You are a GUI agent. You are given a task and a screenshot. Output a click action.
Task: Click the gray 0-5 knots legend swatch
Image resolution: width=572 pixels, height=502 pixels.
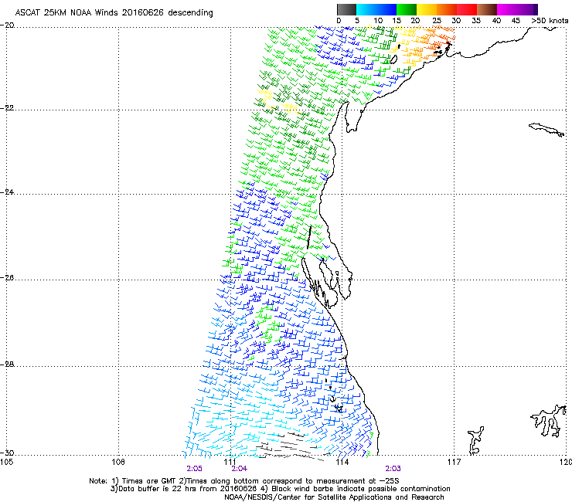pyautogui.click(x=346, y=9)
